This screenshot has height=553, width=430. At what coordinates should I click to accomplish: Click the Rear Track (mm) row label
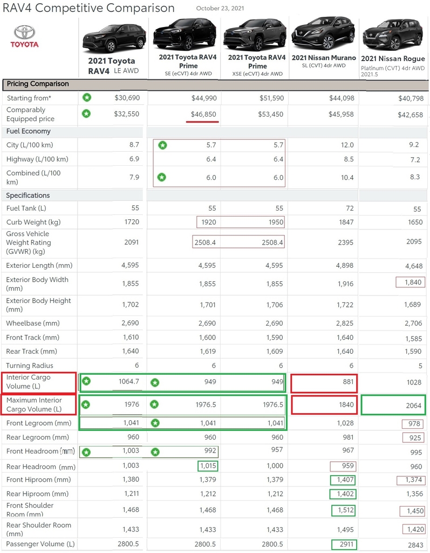31,351
